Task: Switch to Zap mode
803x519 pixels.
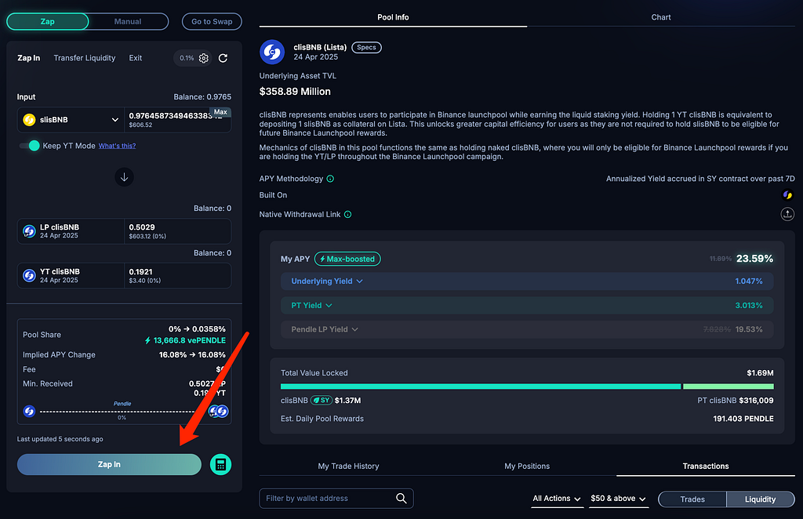Action: 48,21
